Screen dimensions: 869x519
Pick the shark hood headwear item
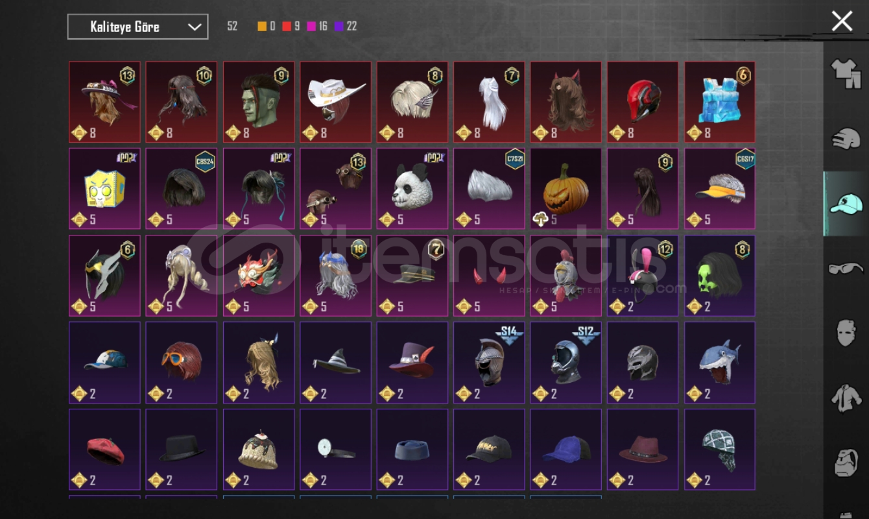720,363
